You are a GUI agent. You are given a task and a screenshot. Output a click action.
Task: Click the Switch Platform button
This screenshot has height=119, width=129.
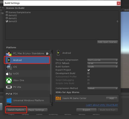click(x=16, y=110)
